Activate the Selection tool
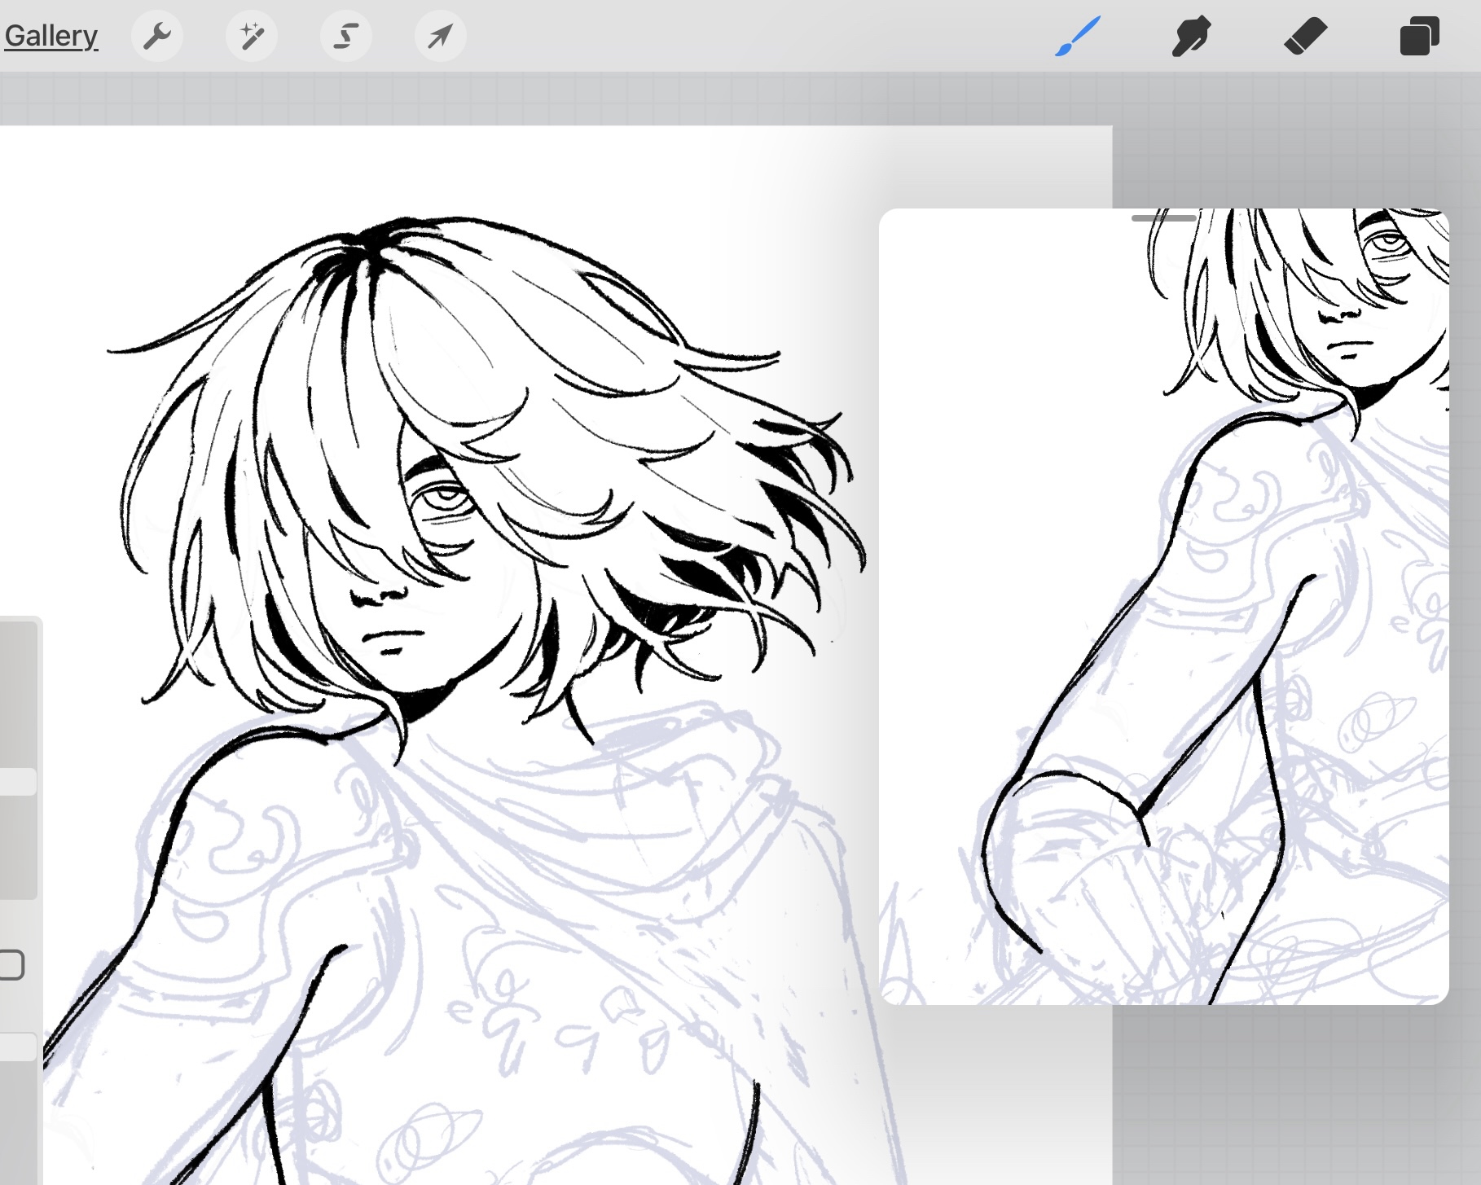The width and height of the screenshot is (1481, 1185). [346, 36]
